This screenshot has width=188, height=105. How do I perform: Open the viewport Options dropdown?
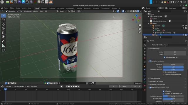(x=138, y=83)
